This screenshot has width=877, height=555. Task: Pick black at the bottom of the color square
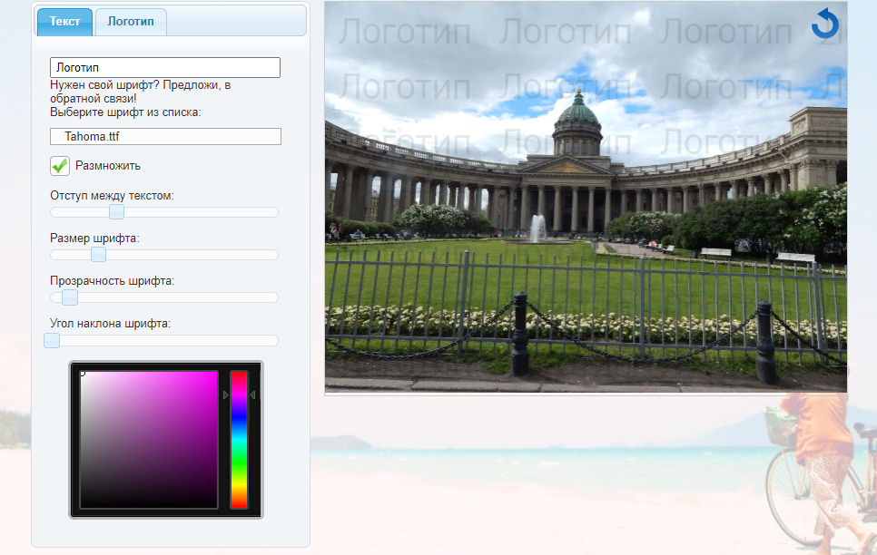click(x=149, y=504)
